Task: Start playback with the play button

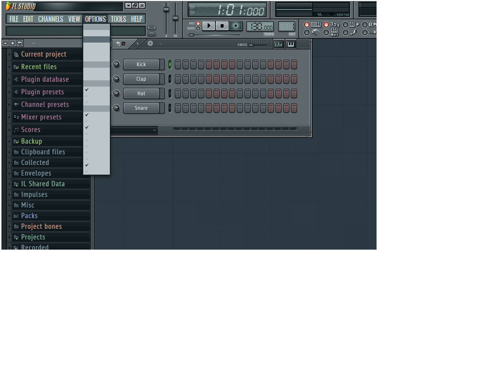Action: 209,26
